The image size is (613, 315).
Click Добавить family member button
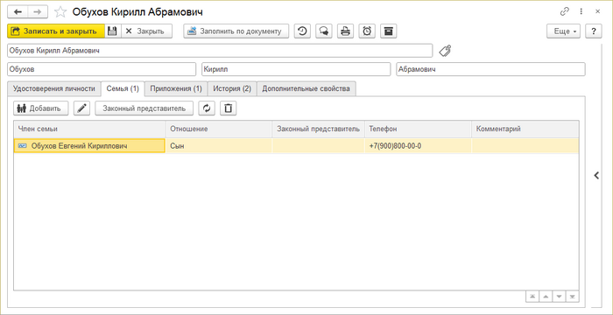[41, 108]
